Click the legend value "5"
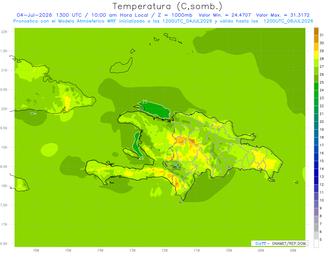This screenshot has height=254, width=329. point(321,240)
